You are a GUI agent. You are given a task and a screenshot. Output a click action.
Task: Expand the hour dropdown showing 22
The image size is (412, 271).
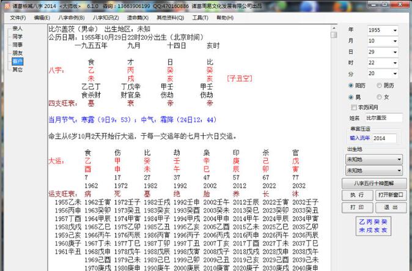tap(395, 63)
